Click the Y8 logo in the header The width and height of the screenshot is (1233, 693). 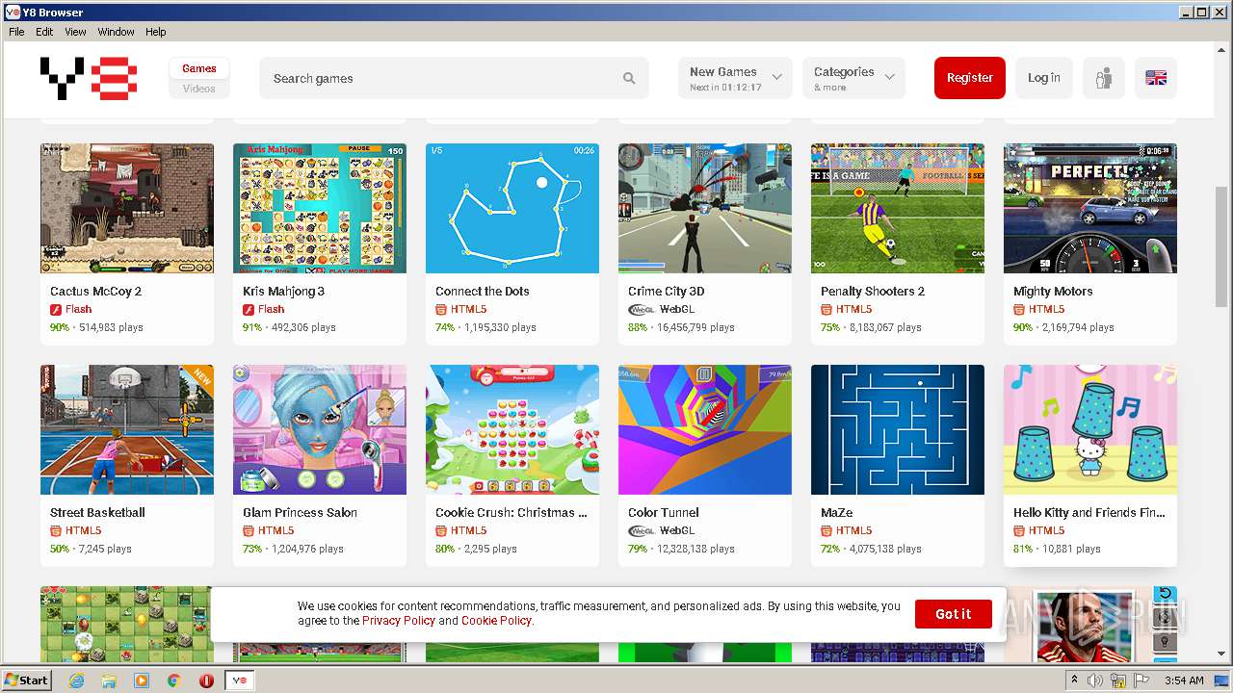pyautogui.click(x=88, y=78)
